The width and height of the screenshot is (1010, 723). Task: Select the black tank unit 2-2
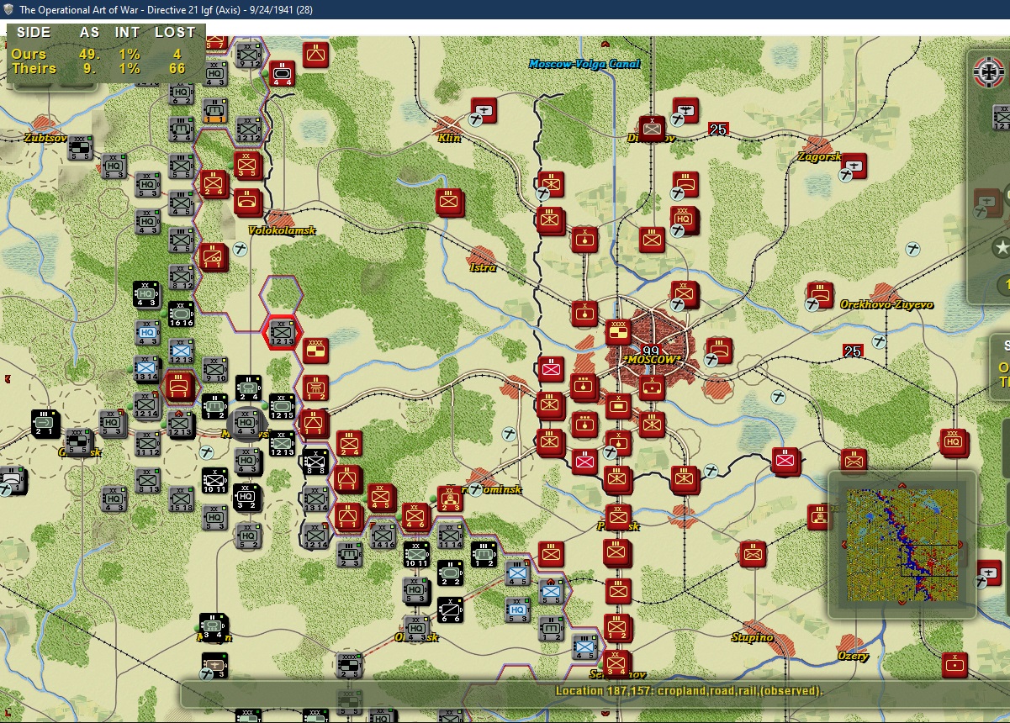click(x=450, y=573)
